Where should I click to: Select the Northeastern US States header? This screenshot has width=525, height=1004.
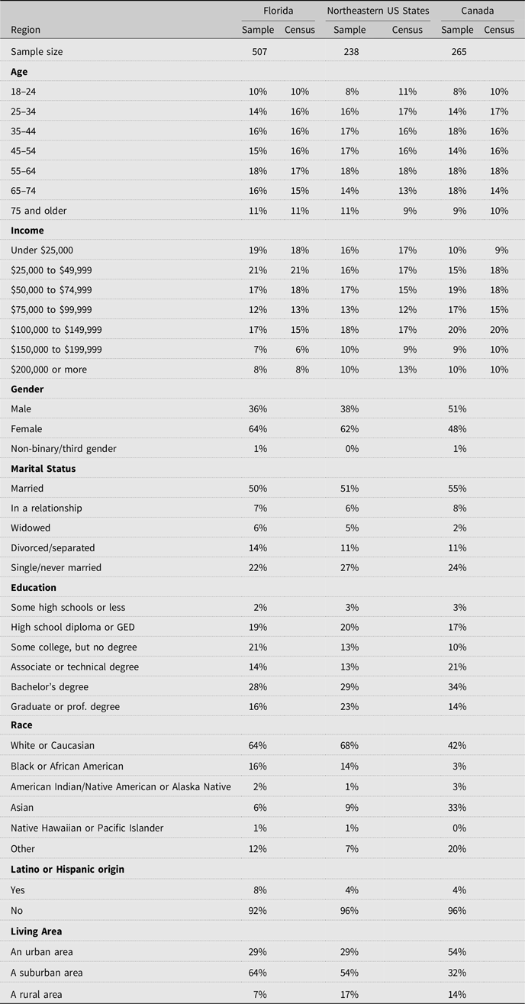click(378, 11)
